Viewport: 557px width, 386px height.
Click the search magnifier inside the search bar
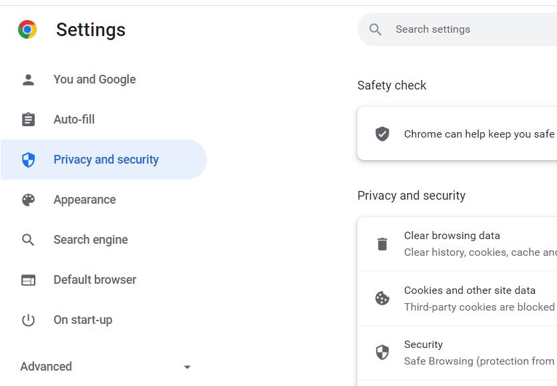tap(375, 29)
